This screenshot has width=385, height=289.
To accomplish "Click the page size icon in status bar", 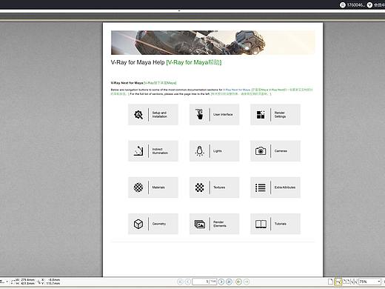I will click(13, 282).
